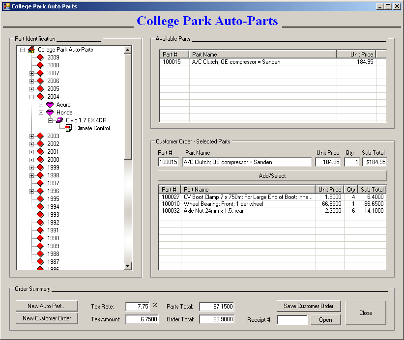
Task: Select year 1990 in the tree
Action: coord(53,238)
